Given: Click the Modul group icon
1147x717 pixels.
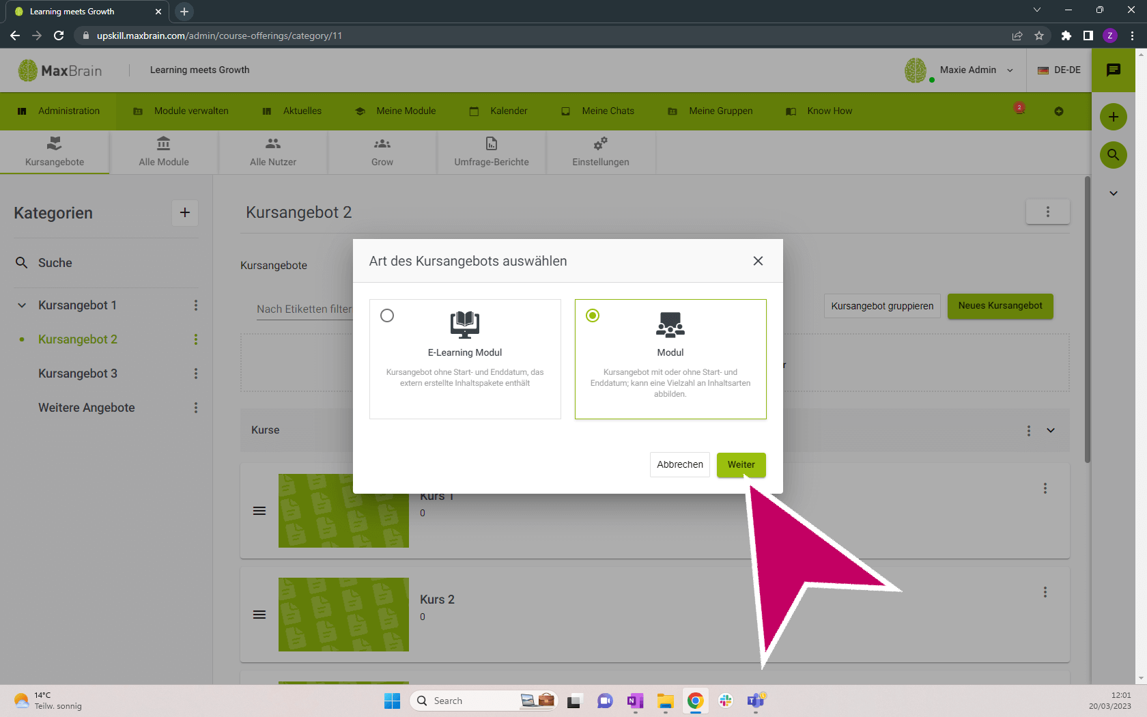Looking at the screenshot, I should coord(670,324).
